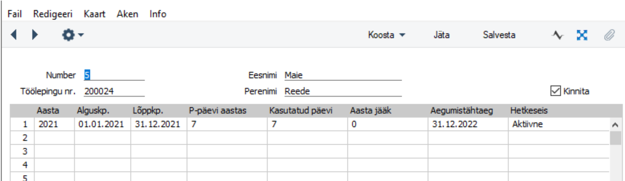
Task: Select the Aegumistähtaeg cell 31.12.2022
Action: [468, 124]
